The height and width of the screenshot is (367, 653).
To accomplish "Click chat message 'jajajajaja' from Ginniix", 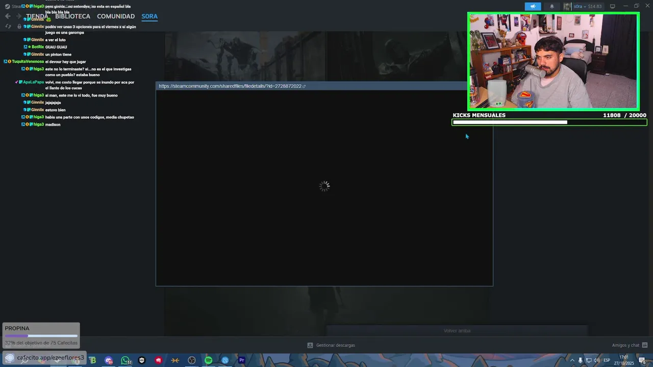I will tap(53, 102).
